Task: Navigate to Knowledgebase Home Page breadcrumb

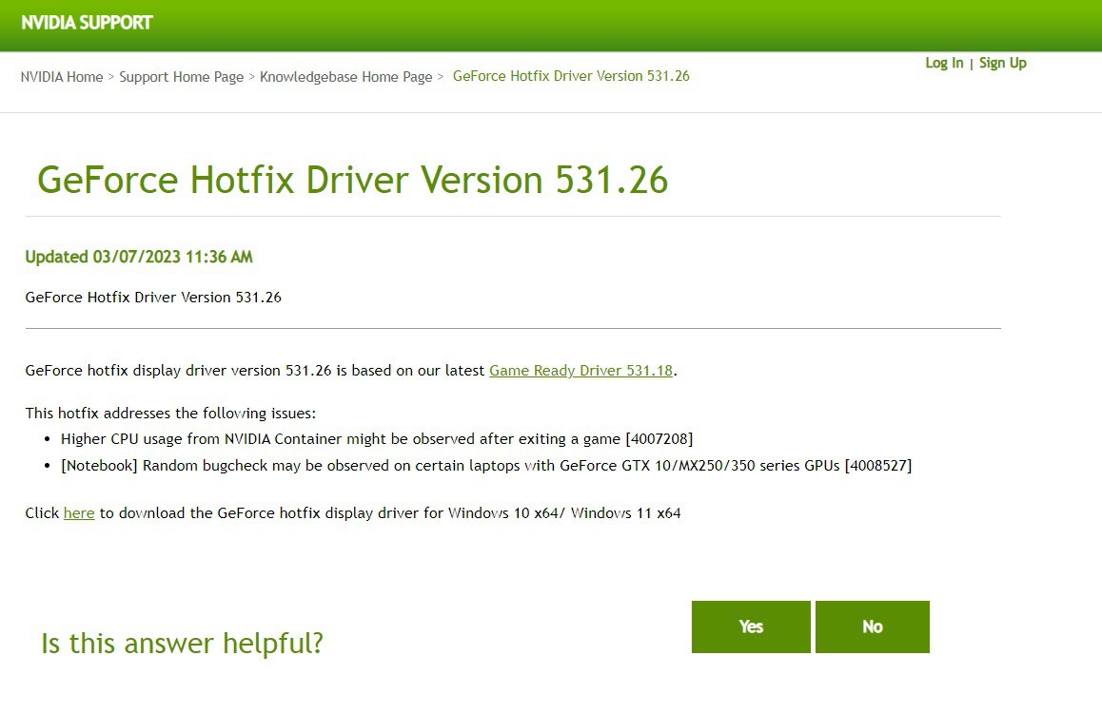Action: coord(345,77)
